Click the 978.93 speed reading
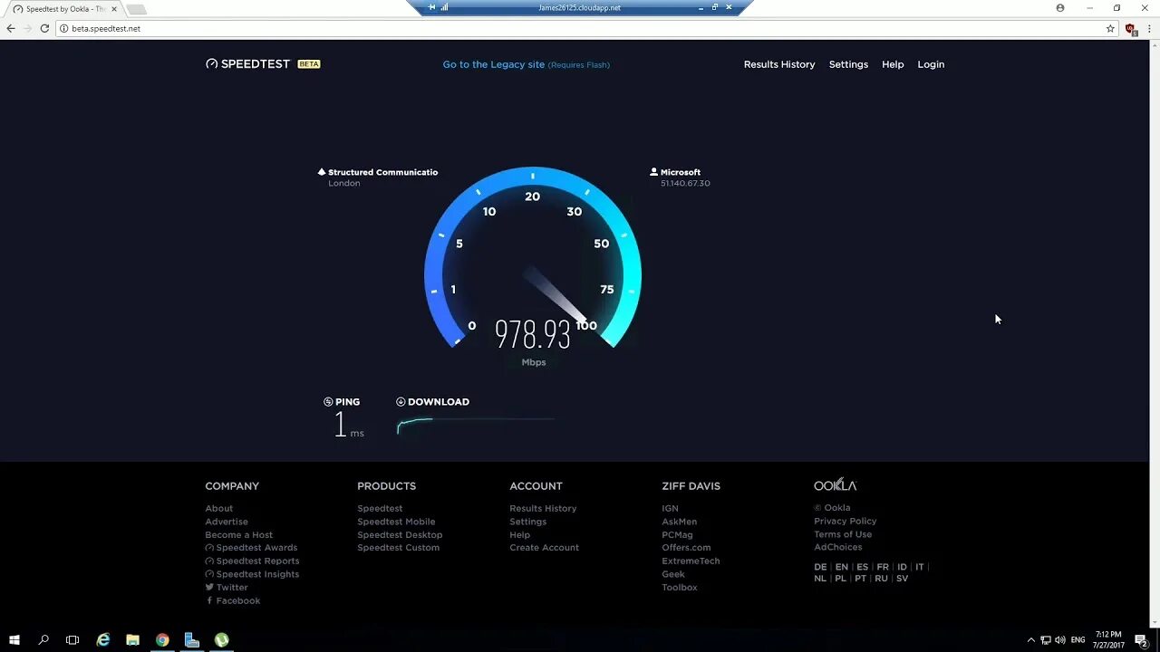 pyautogui.click(x=533, y=334)
